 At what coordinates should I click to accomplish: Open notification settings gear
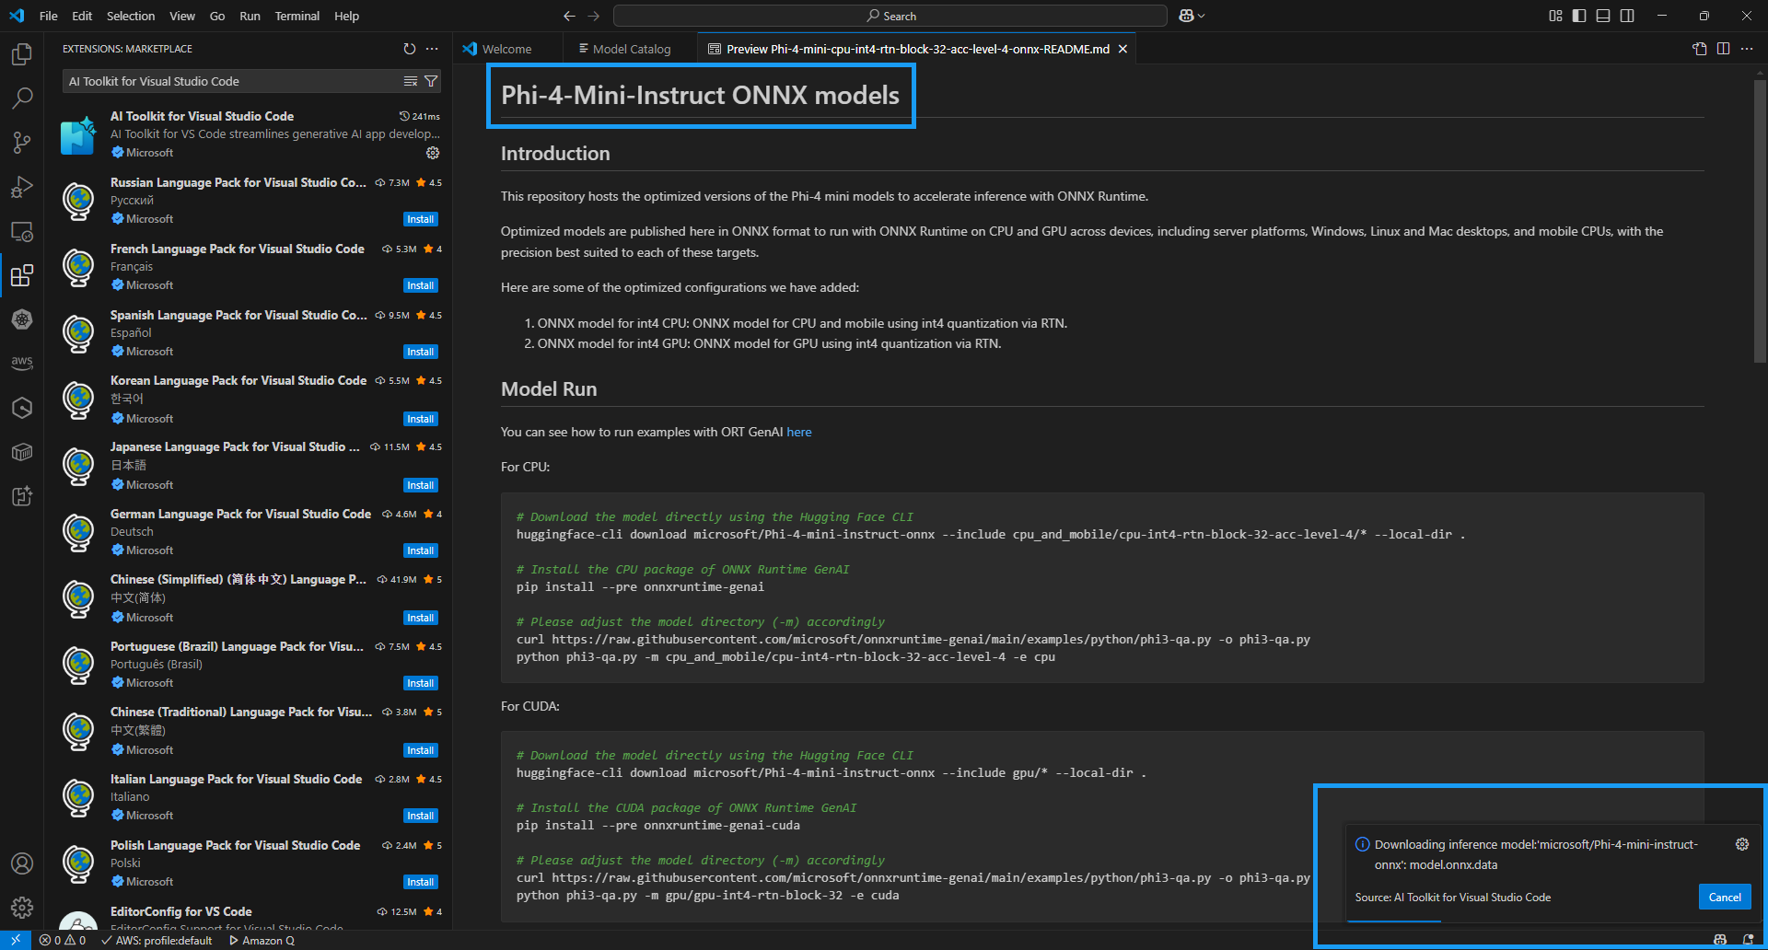pos(1742,844)
